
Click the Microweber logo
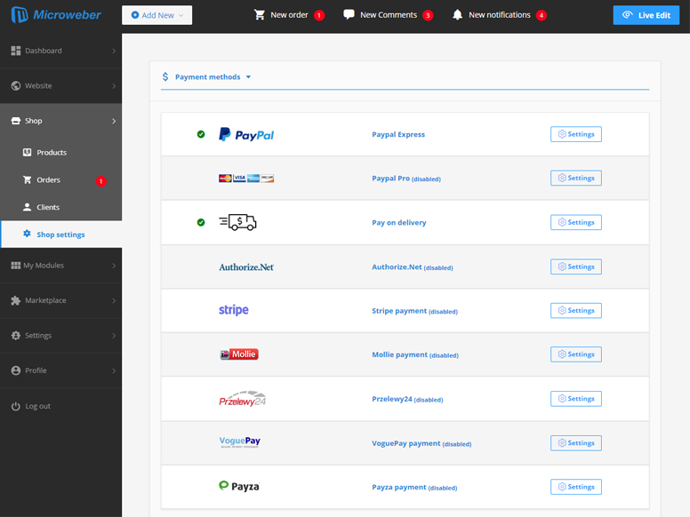tap(56, 15)
